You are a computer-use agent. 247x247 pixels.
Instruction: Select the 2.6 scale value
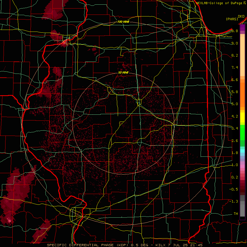click(x=235, y=141)
